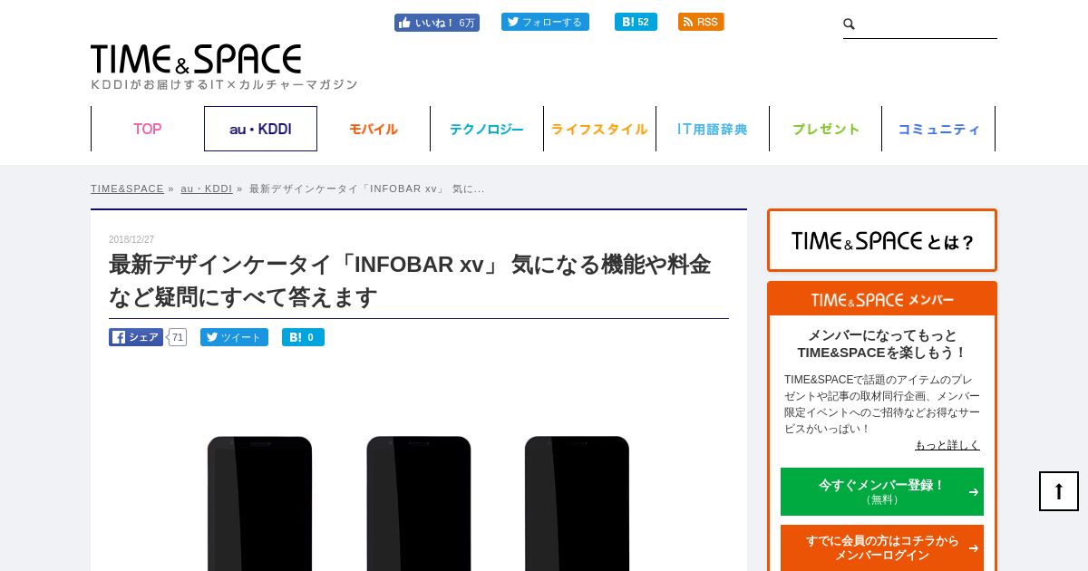Click the TIME&SPACE breadcrumb link
The height and width of the screenshot is (571, 1088).
click(127, 189)
